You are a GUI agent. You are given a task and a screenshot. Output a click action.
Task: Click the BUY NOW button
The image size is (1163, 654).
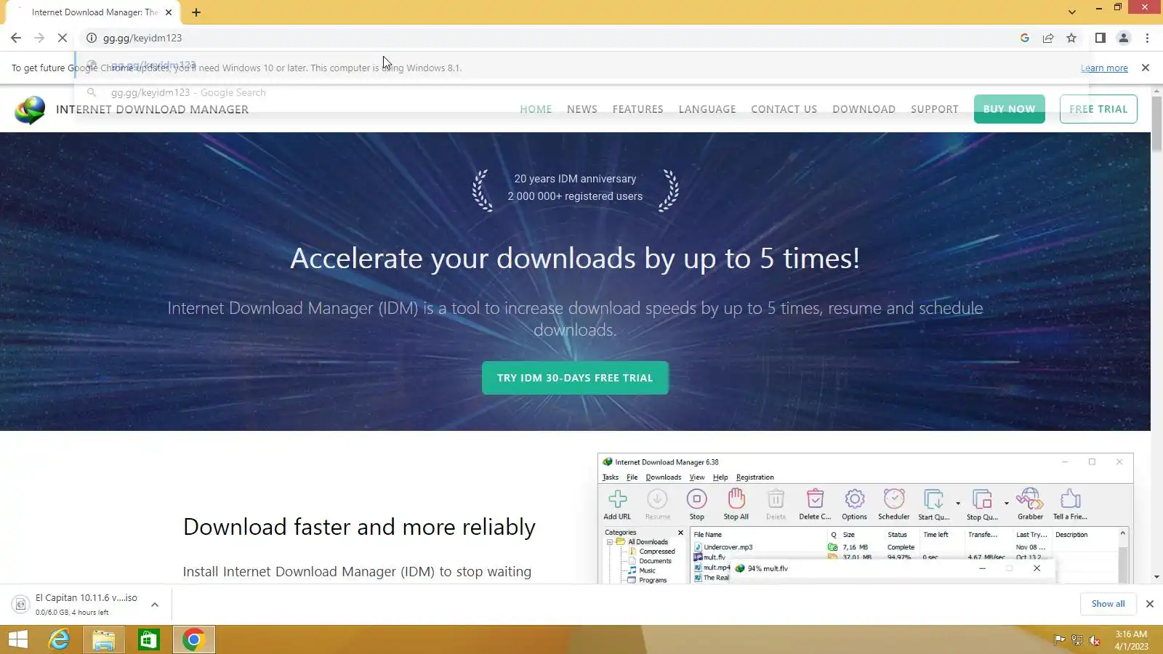pyautogui.click(x=1009, y=109)
